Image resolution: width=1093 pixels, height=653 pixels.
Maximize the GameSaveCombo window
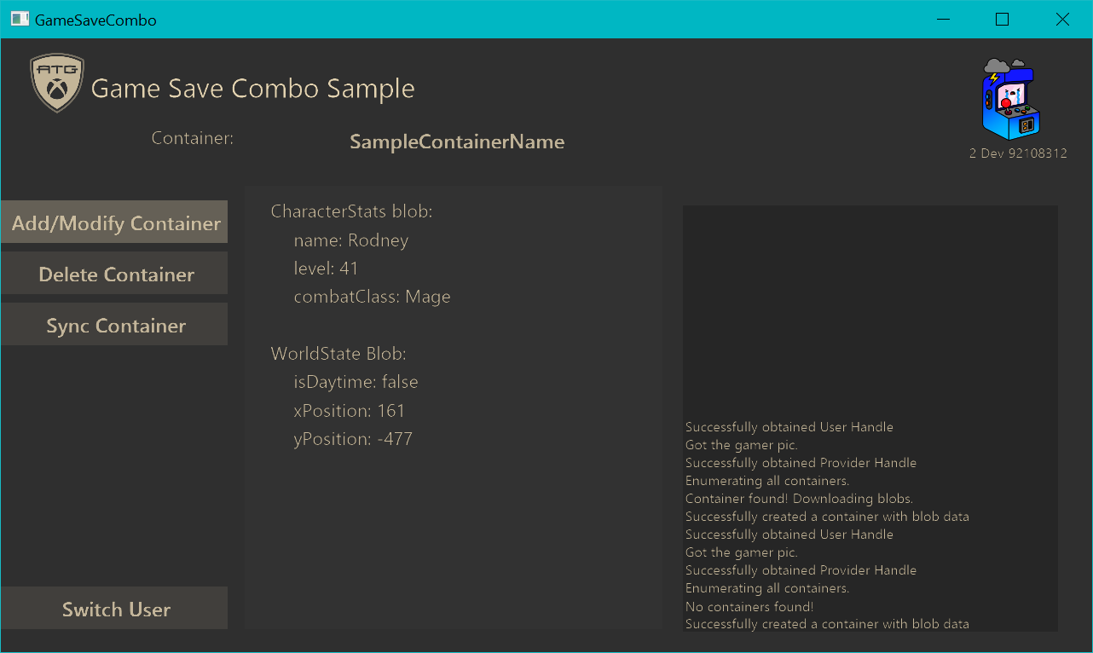(1002, 20)
